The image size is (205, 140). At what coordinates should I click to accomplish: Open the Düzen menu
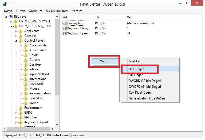[x=21, y=11]
